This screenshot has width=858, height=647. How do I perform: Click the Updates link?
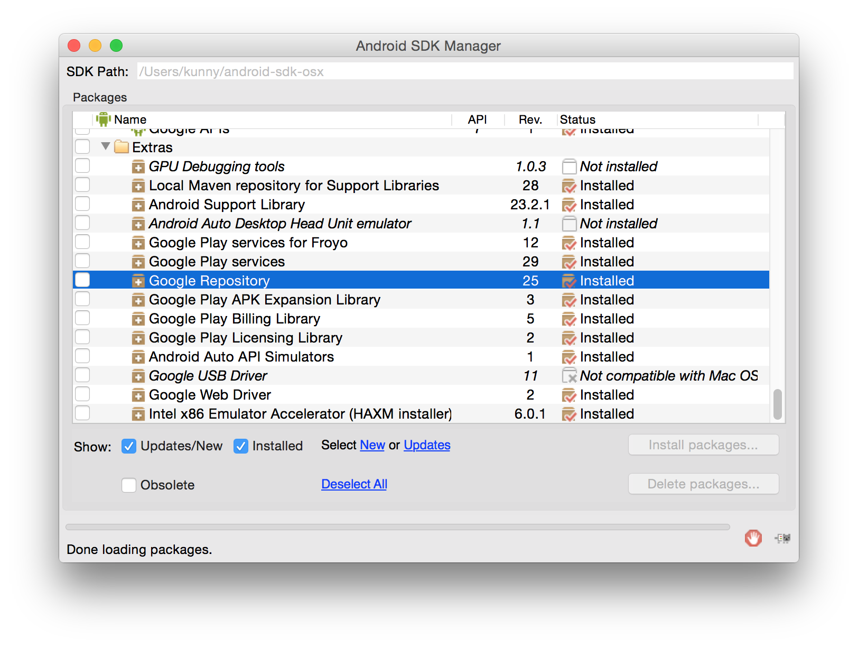[x=427, y=445]
